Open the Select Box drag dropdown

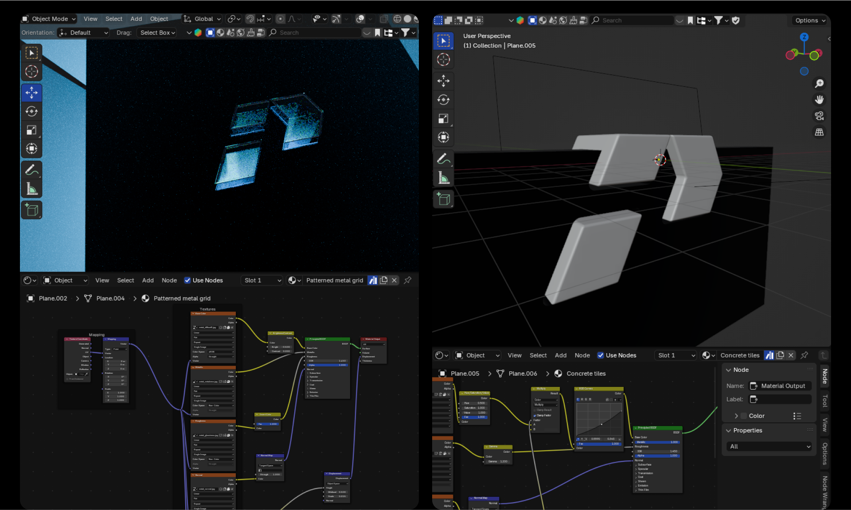click(x=157, y=32)
